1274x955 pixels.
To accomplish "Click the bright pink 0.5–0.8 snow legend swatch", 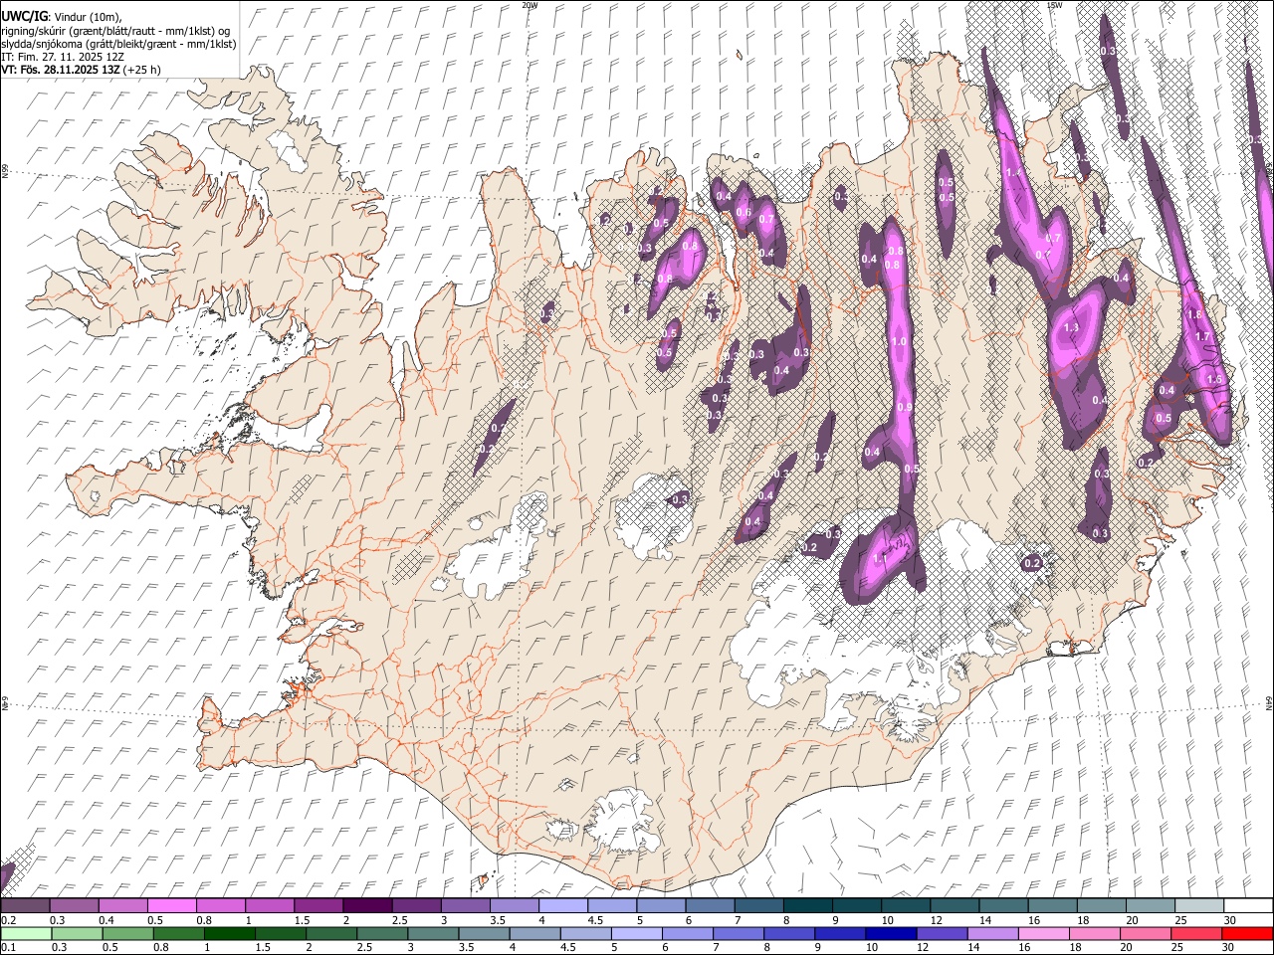I will pyautogui.click(x=171, y=906).
